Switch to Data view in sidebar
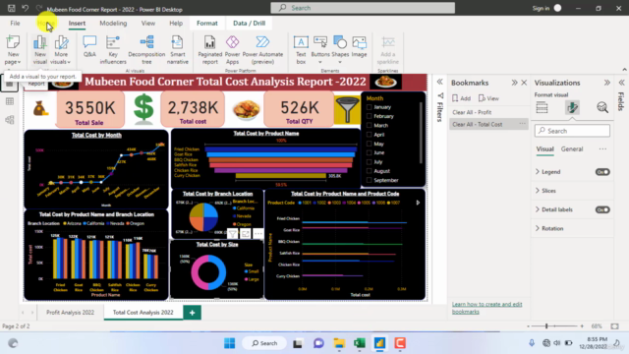The image size is (629, 354). (x=10, y=101)
